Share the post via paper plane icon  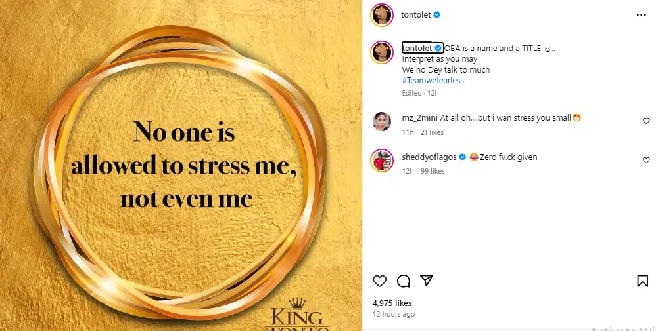pyautogui.click(x=427, y=281)
